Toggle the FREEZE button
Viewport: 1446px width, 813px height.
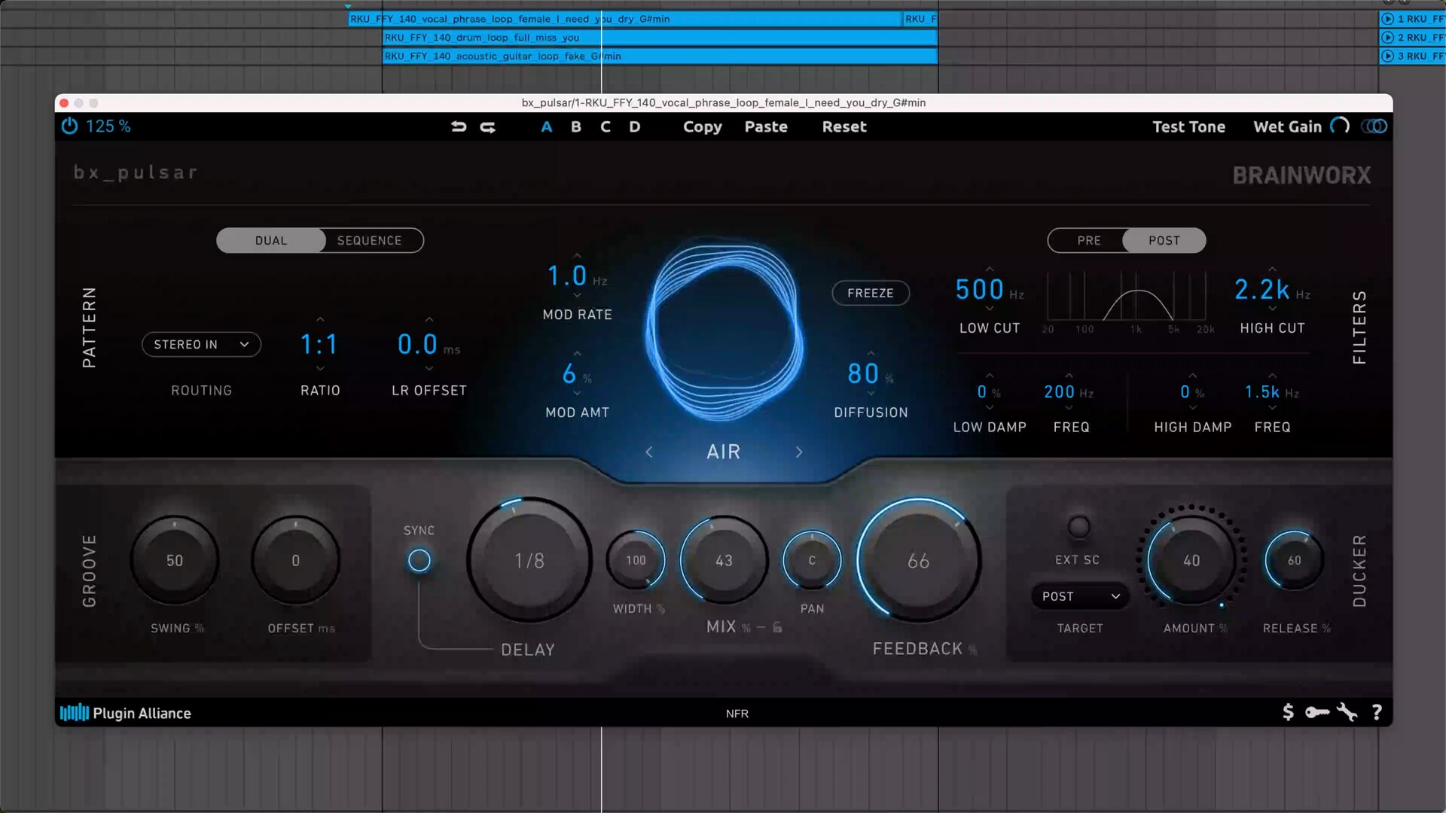pyautogui.click(x=871, y=293)
